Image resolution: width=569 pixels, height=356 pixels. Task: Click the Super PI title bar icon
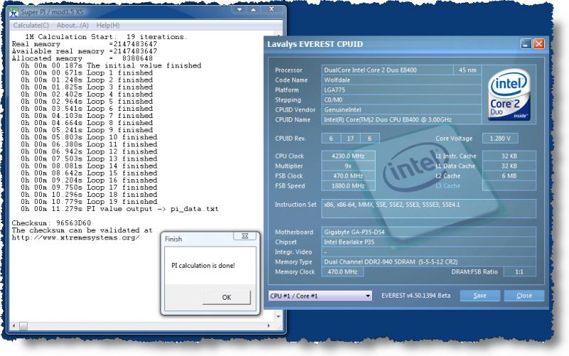(14, 12)
